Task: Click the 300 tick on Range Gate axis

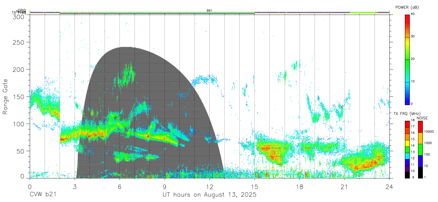Action: point(19,16)
